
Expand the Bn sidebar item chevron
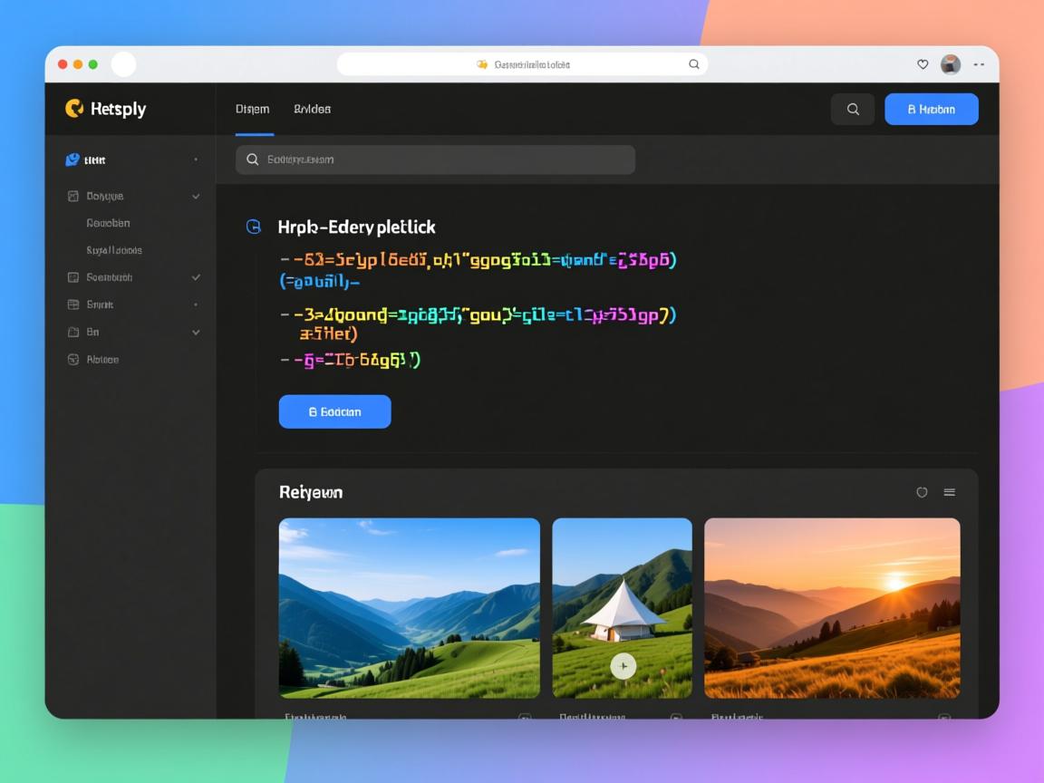[x=196, y=333]
